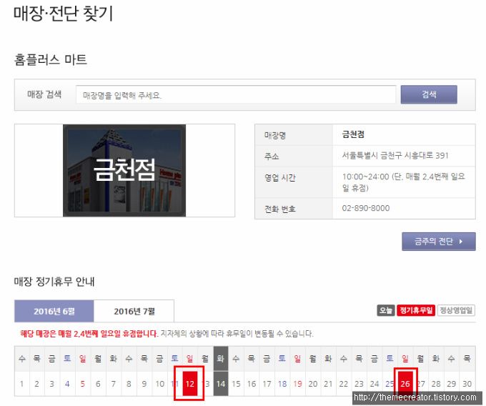Image resolution: width=486 pixels, height=406 pixels.
Task: Click calendar date 24
Action: coord(374,384)
